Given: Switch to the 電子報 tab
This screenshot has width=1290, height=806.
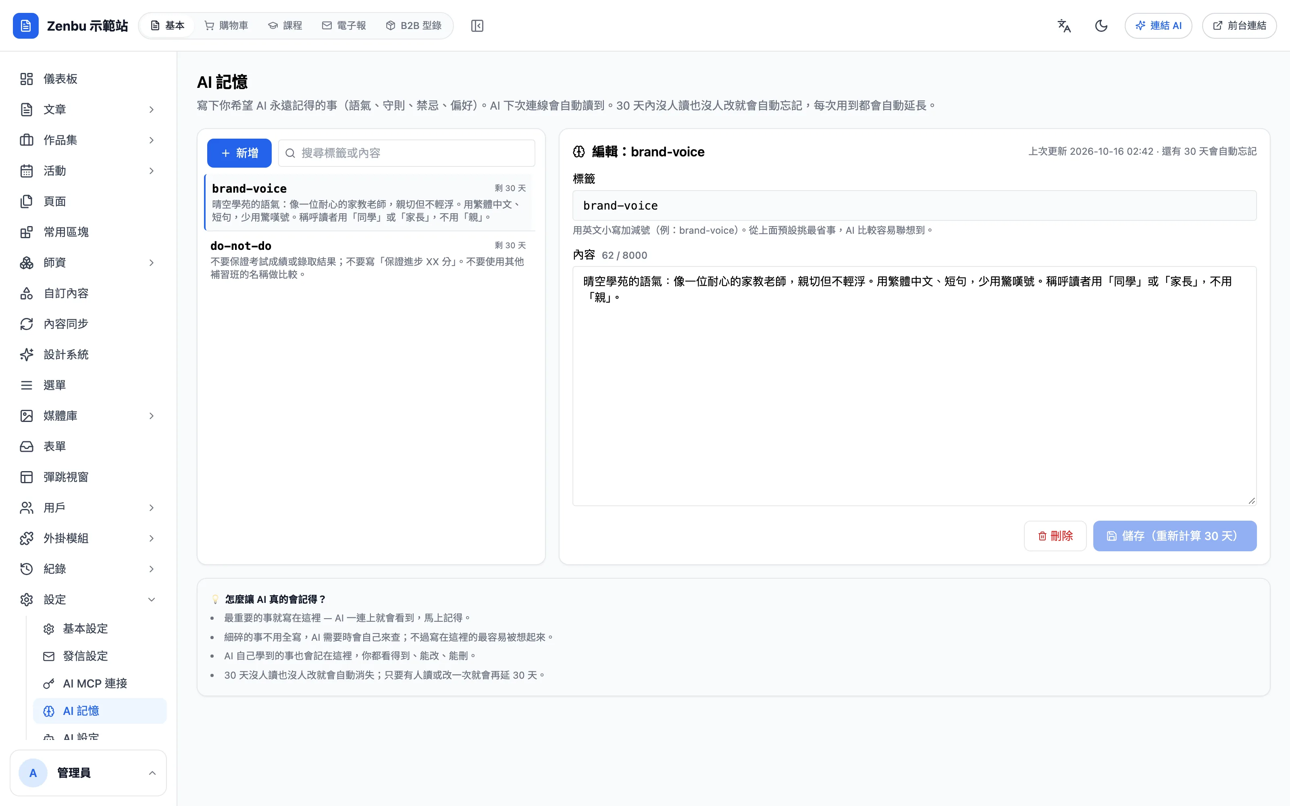Looking at the screenshot, I should point(344,25).
